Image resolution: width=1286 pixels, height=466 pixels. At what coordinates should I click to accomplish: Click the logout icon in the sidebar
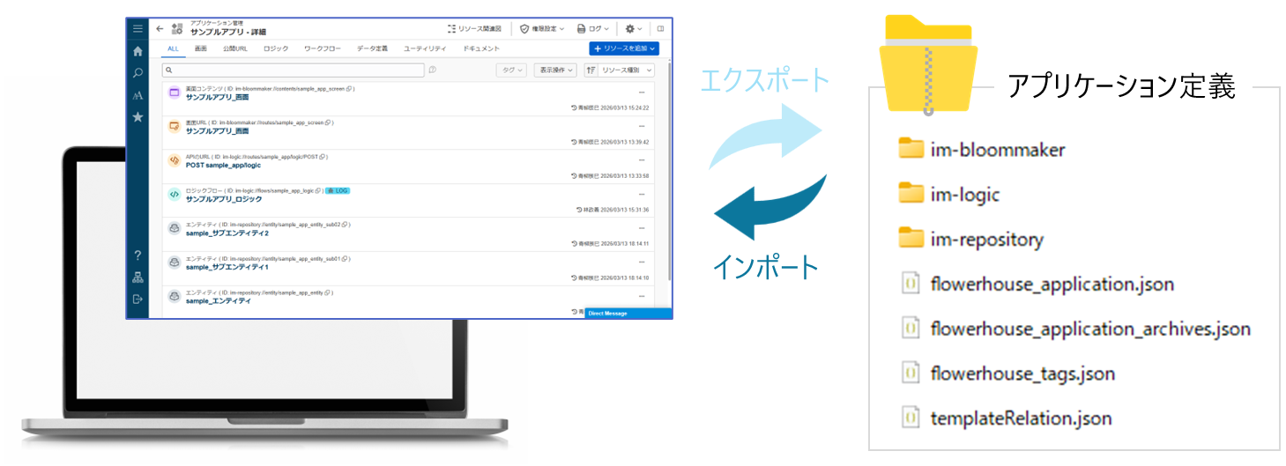click(x=138, y=300)
